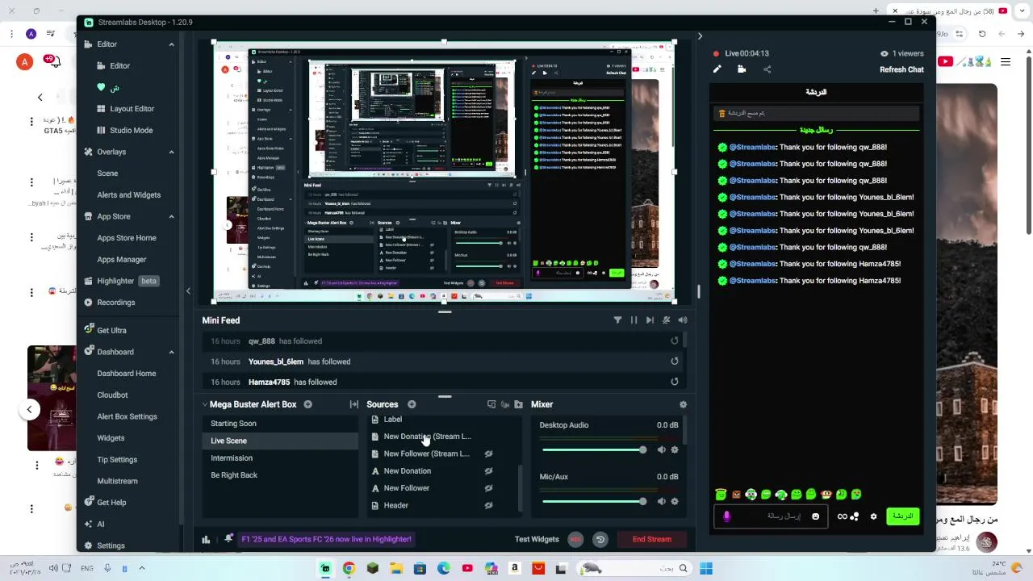Skip to next alert in Mini Feed
This screenshot has width=1033, height=581.
click(650, 320)
